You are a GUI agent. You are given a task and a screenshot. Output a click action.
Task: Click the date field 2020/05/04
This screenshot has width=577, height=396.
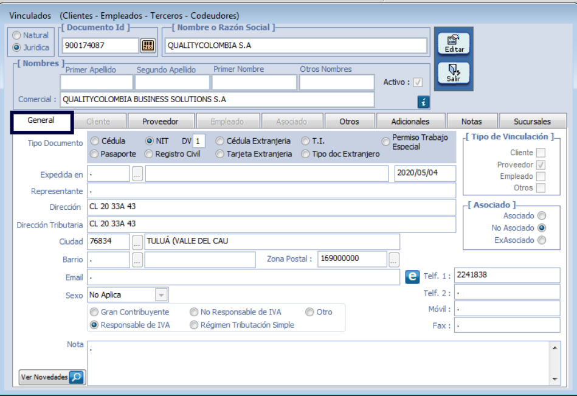(x=425, y=173)
